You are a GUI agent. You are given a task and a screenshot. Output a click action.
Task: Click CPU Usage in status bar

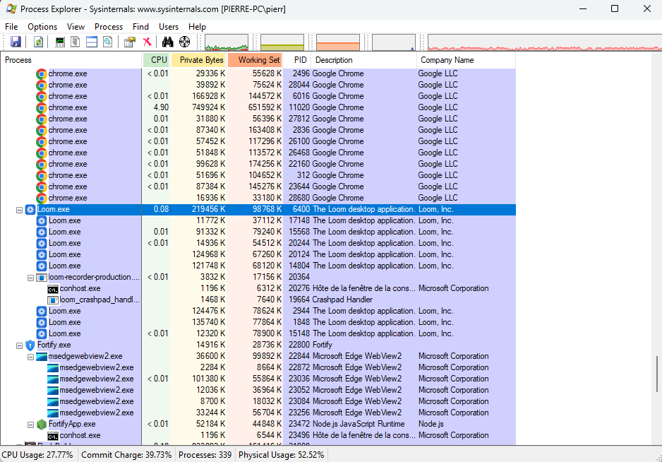(37, 455)
